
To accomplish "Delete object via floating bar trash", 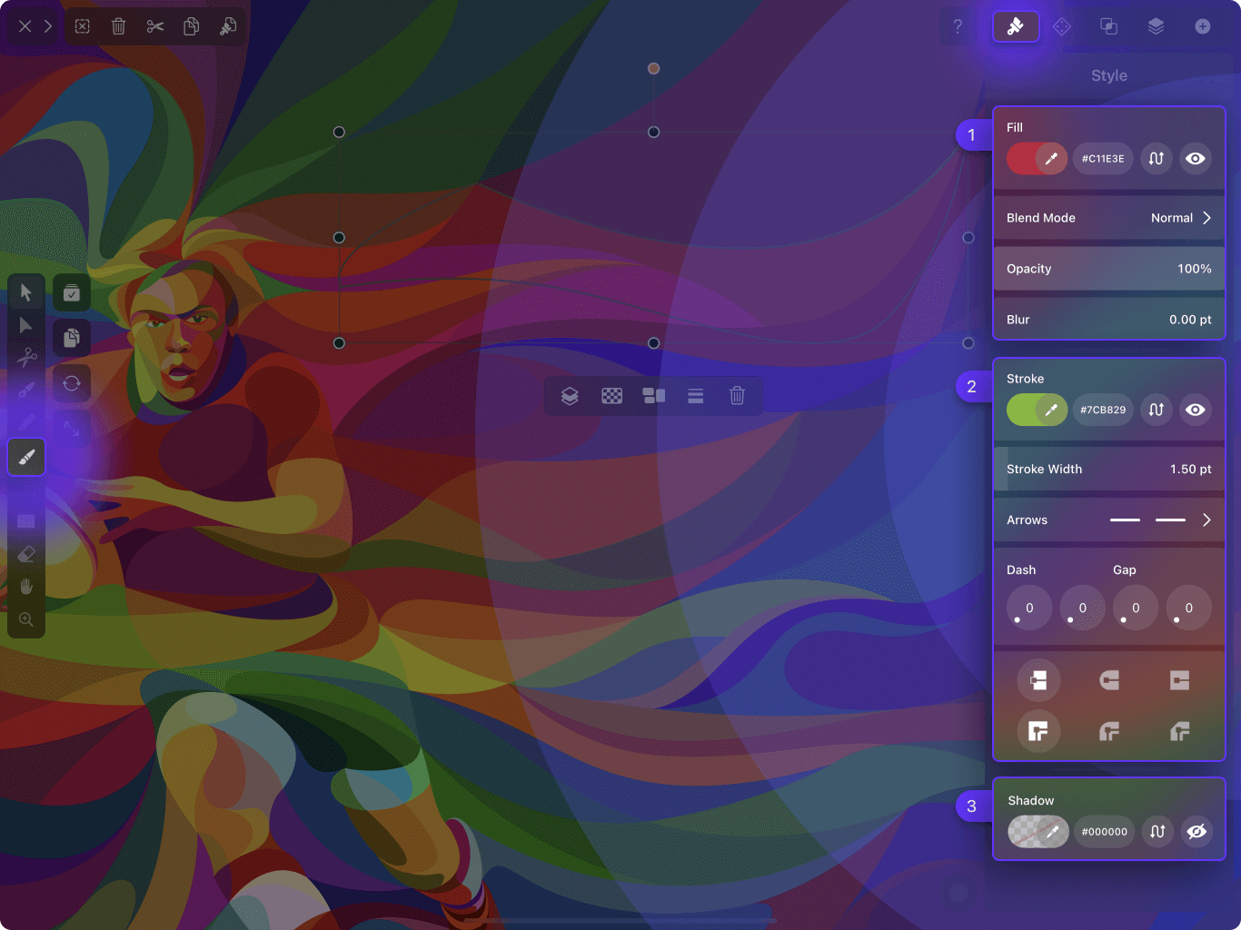I will tap(738, 396).
